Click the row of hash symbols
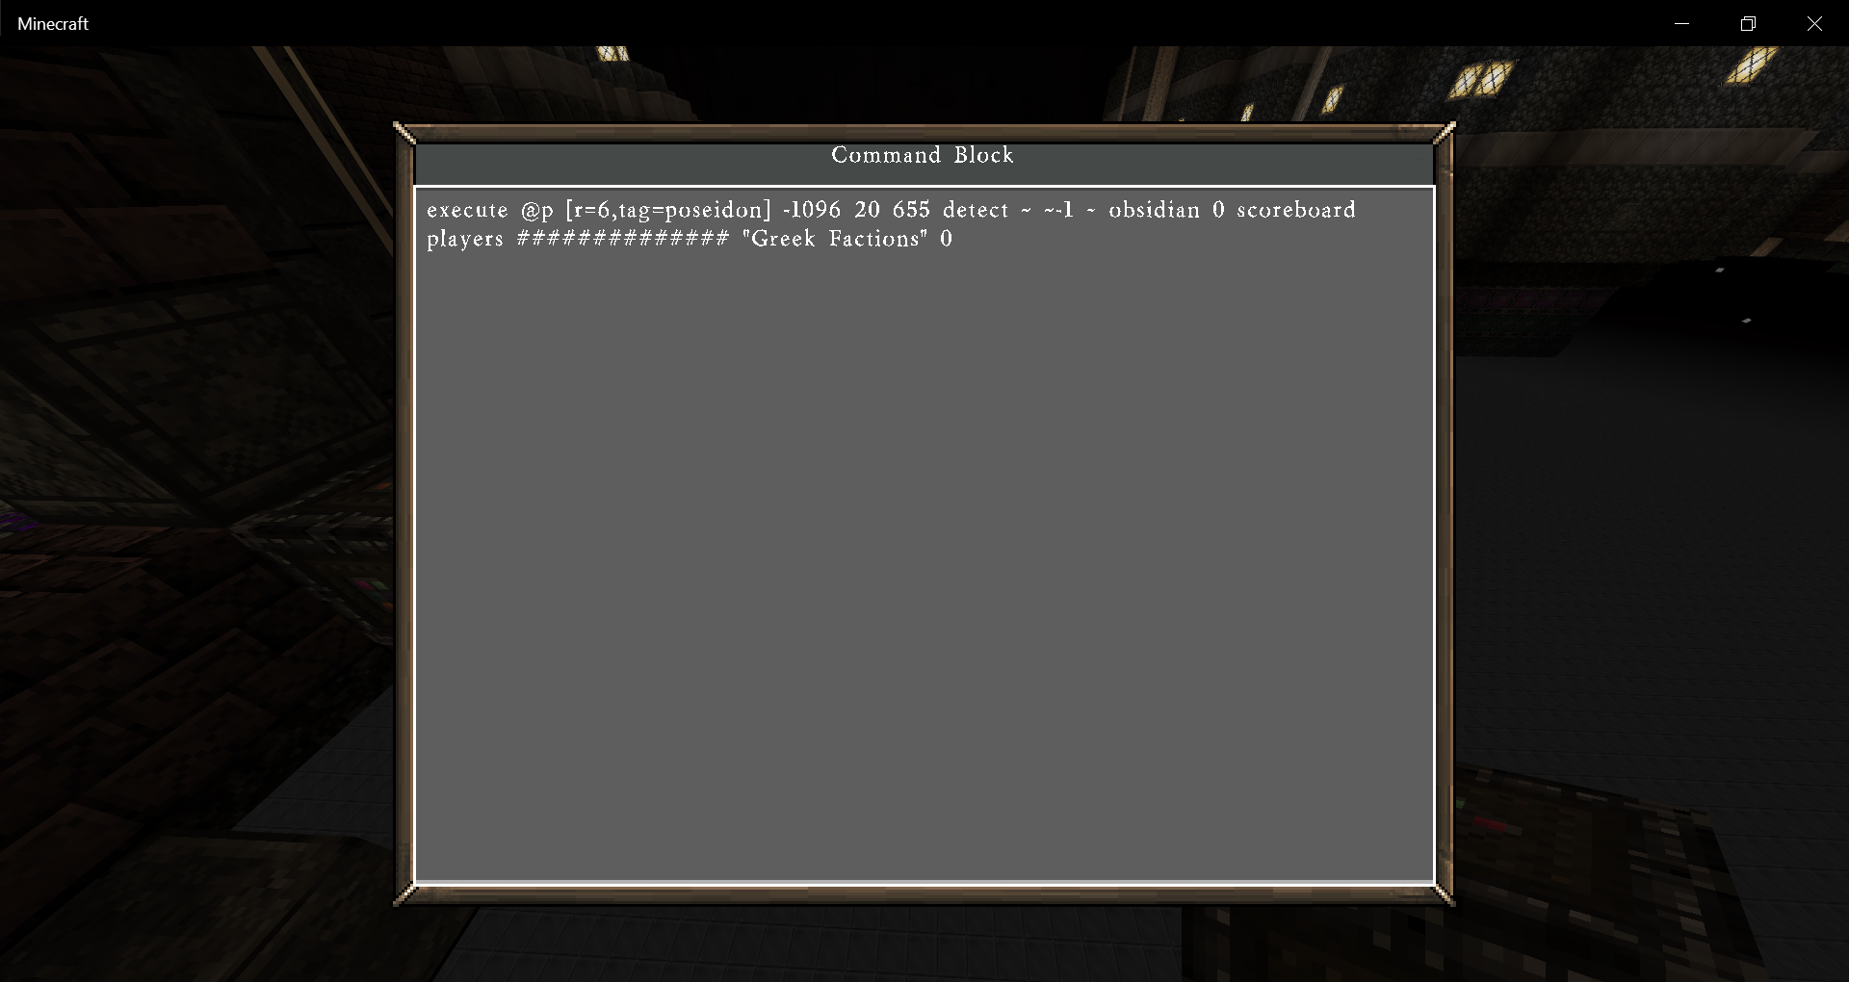 (623, 239)
